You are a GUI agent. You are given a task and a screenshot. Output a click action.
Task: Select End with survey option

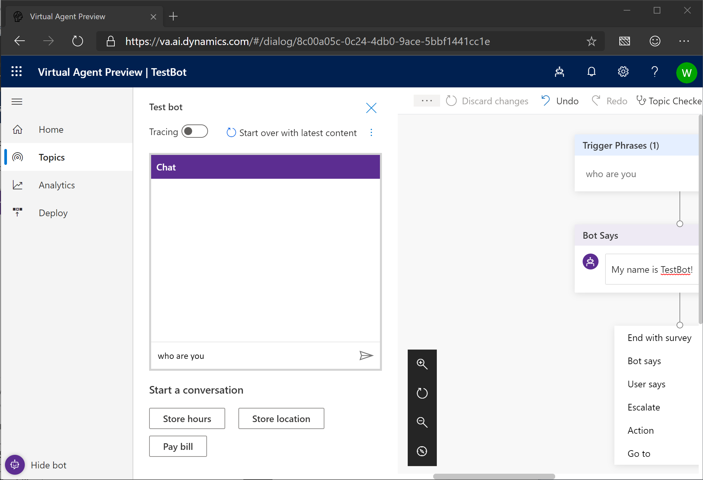pyautogui.click(x=659, y=338)
